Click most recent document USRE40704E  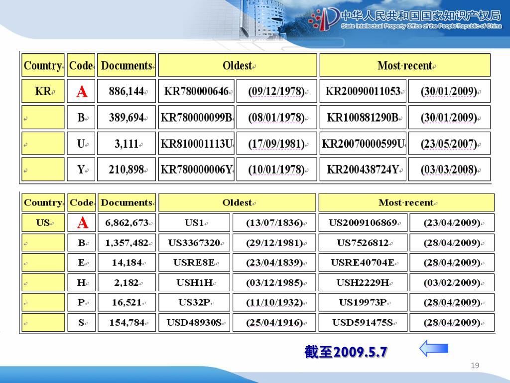pyautogui.click(x=363, y=263)
